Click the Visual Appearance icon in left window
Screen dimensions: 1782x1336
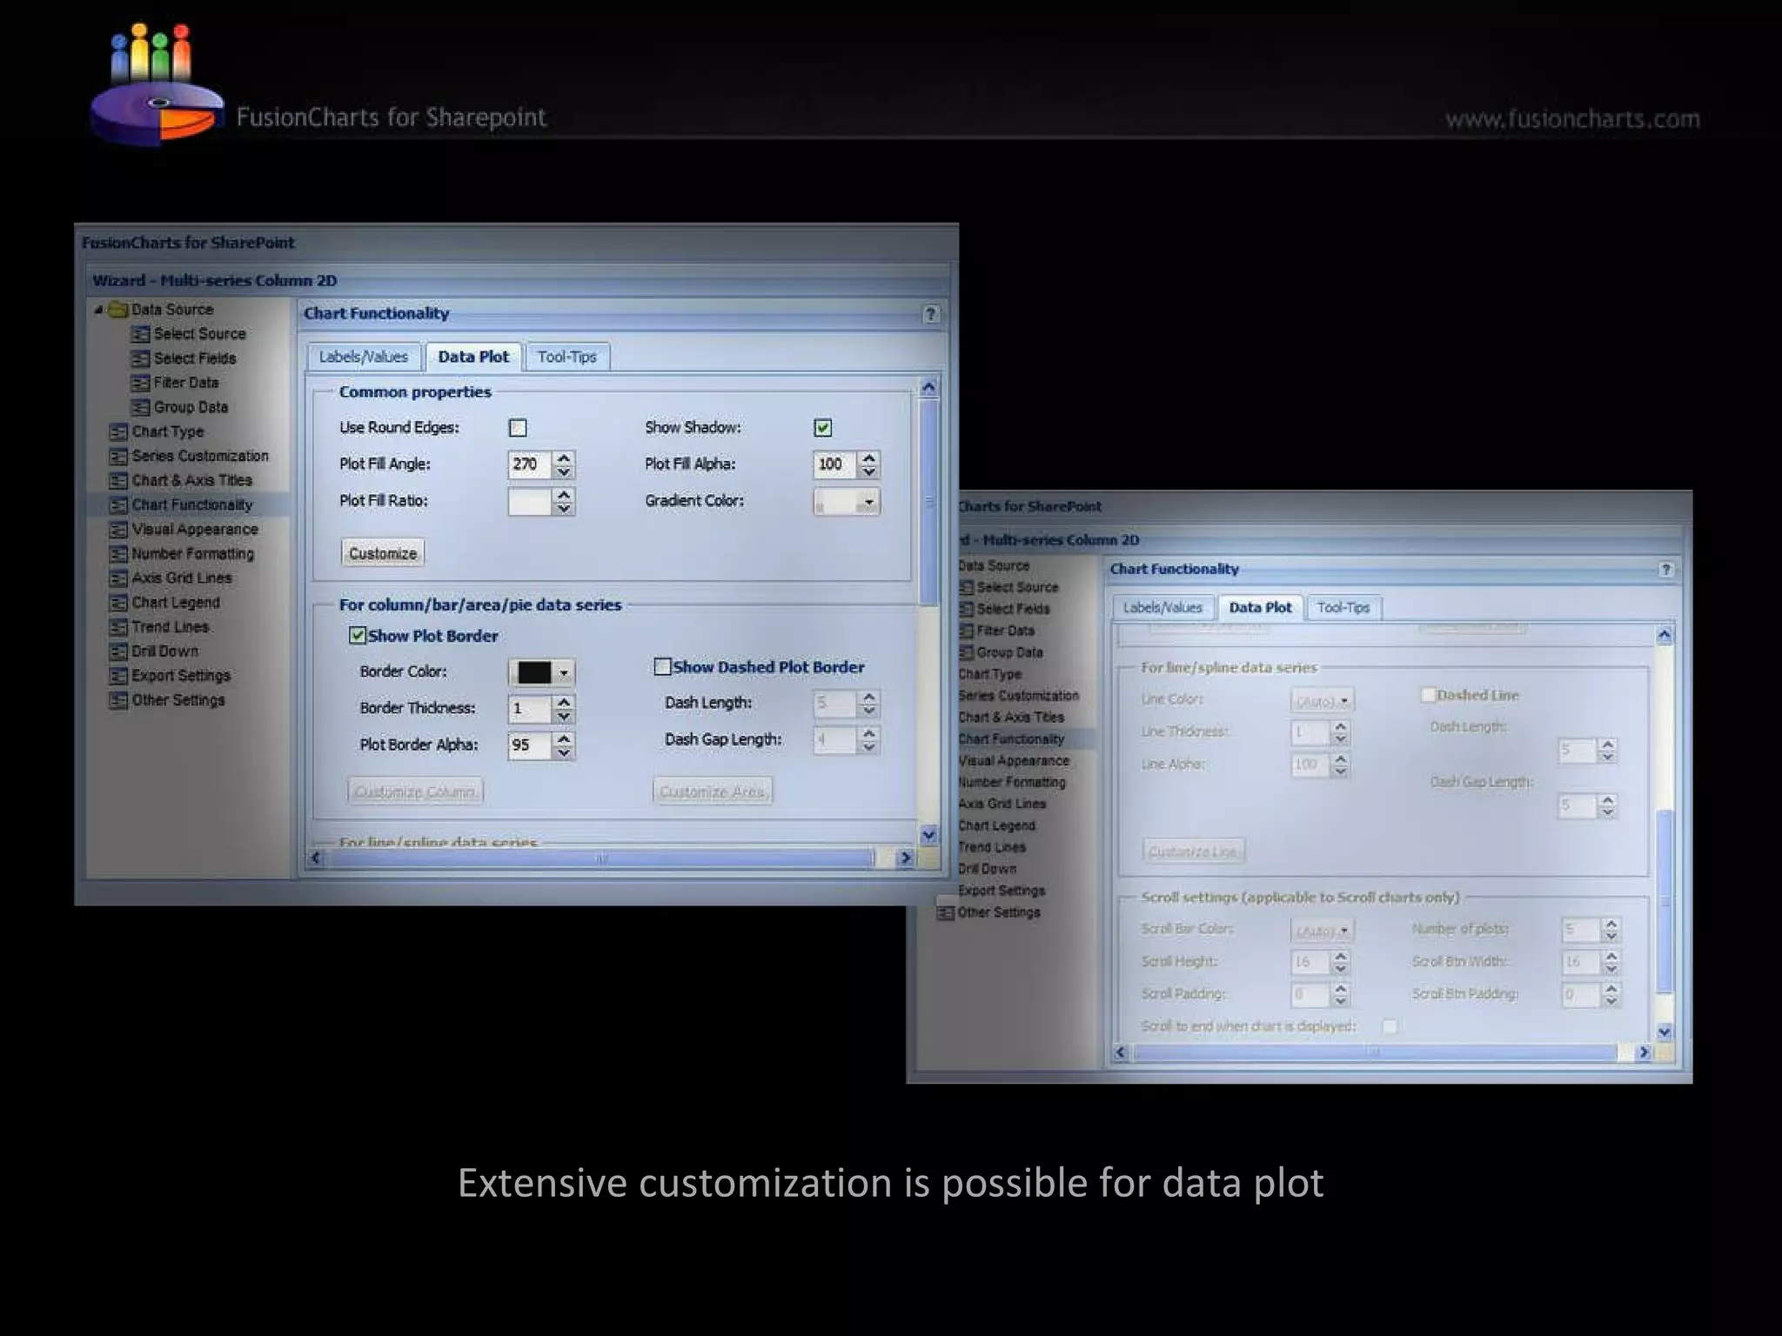click(x=118, y=529)
